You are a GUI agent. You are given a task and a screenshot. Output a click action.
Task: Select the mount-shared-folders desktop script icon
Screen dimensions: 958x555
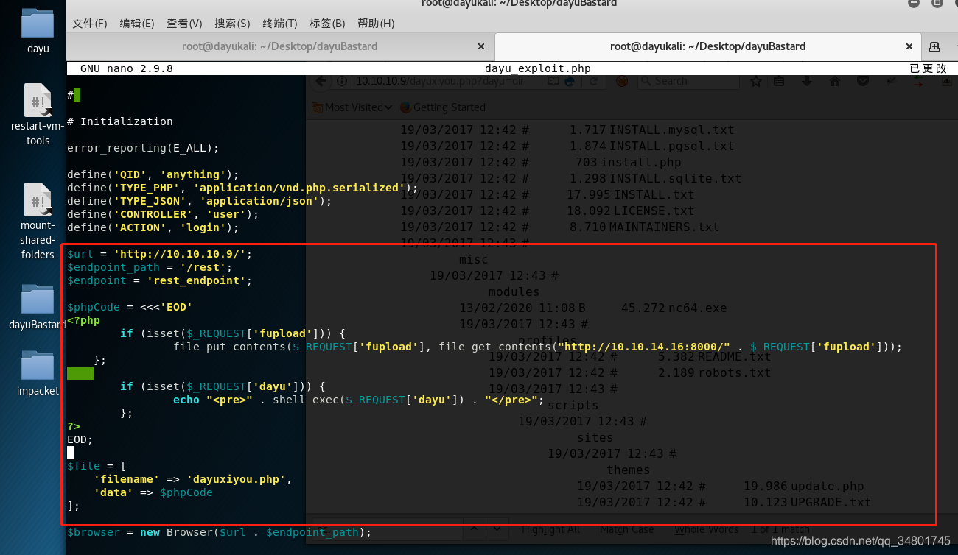38,199
